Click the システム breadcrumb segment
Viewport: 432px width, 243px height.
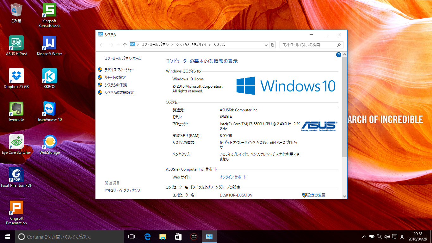[219, 45]
